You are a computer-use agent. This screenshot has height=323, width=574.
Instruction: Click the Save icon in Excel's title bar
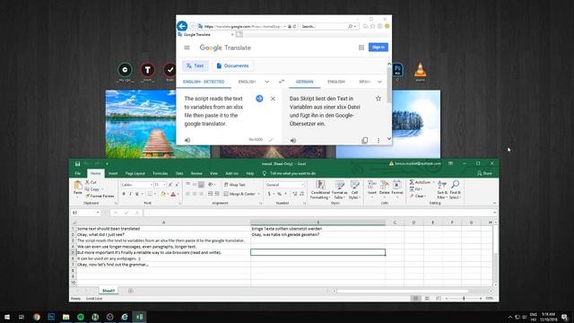pyautogui.click(x=77, y=163)
